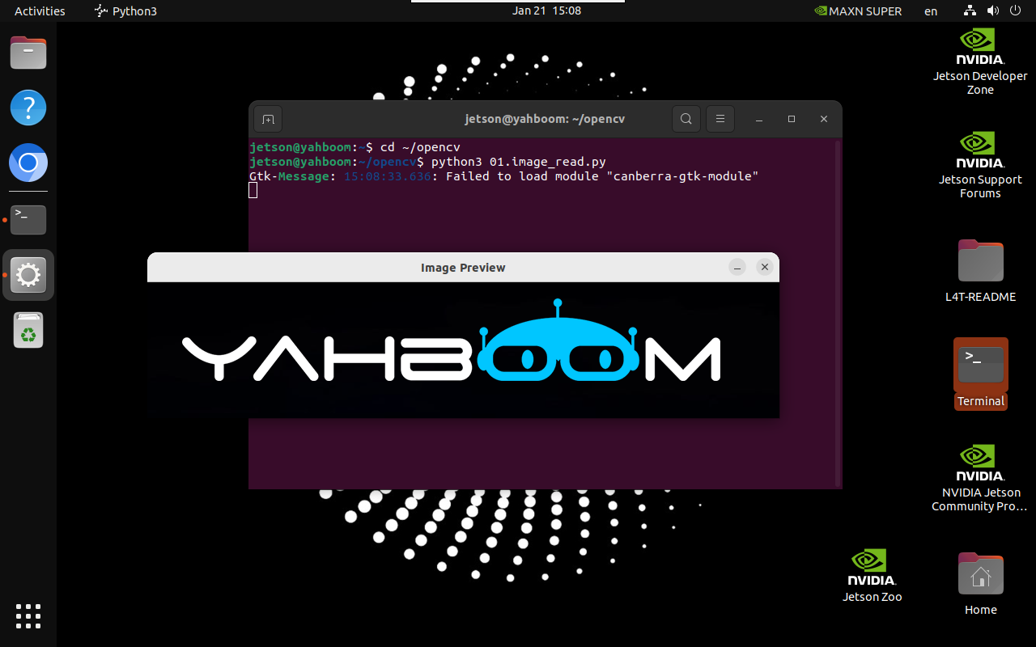Close the Image Preview window
Screen dimensions: 1036x647
(x=764, y=267)
